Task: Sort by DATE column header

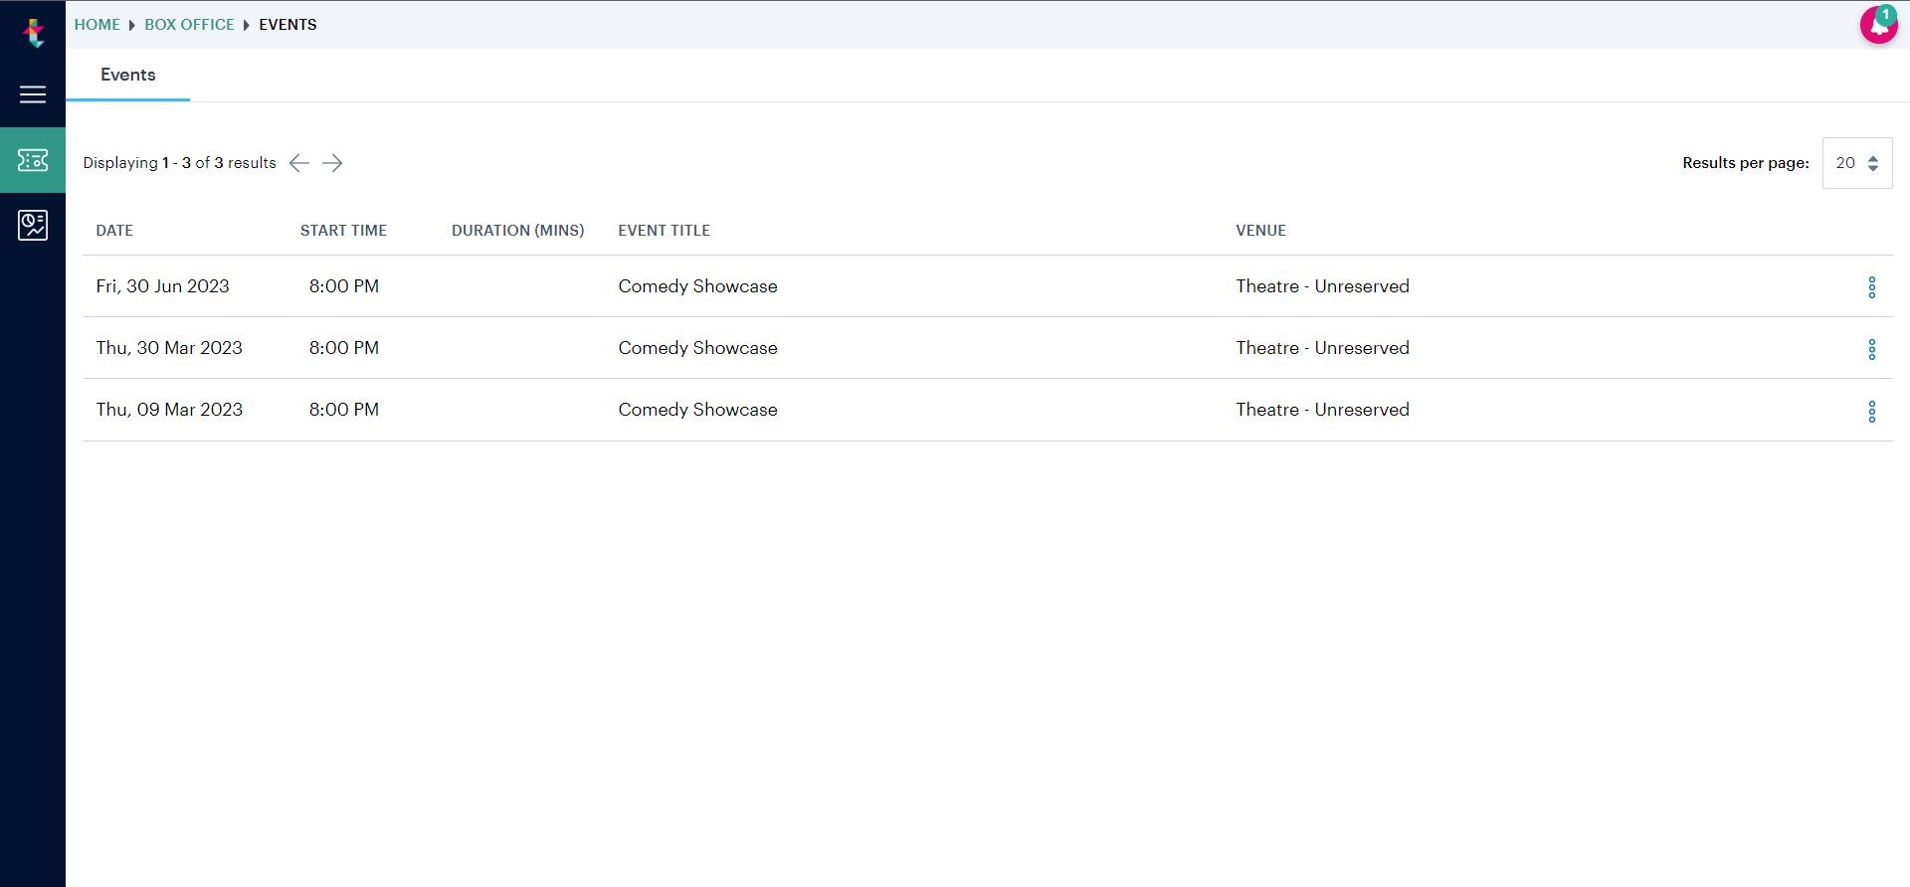Action: coord(114,231)
